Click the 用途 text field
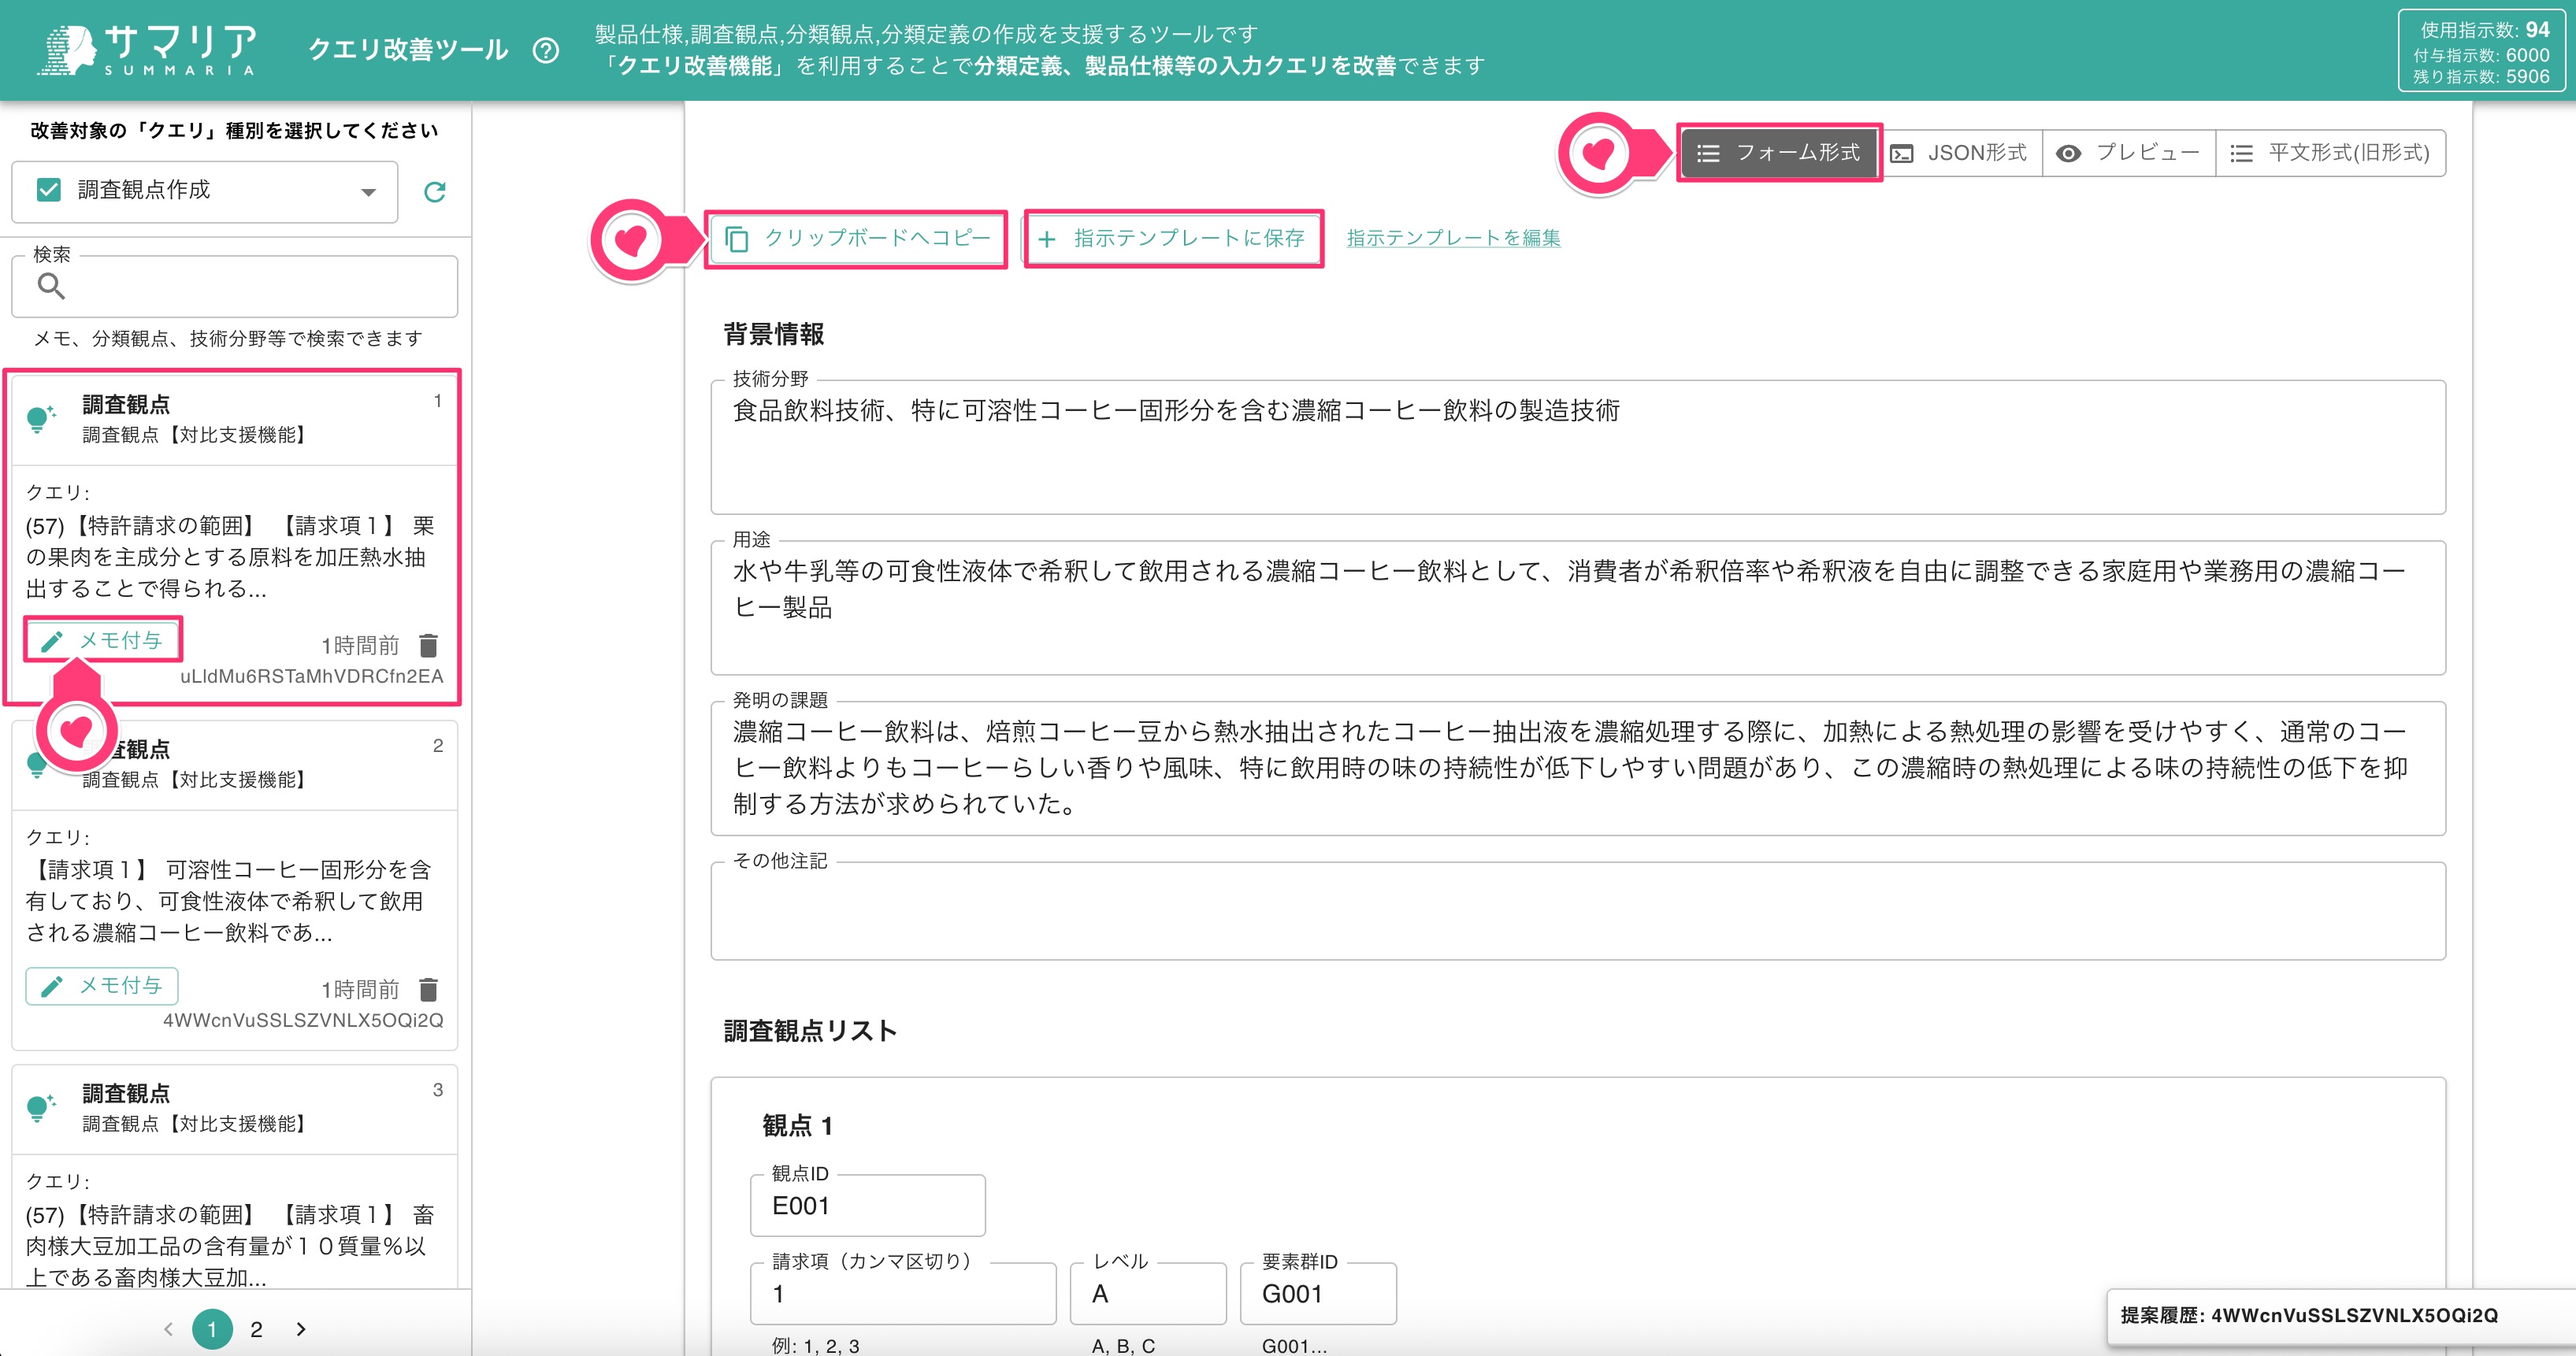This screenshot has height=1356, width=2576. 1578,608
